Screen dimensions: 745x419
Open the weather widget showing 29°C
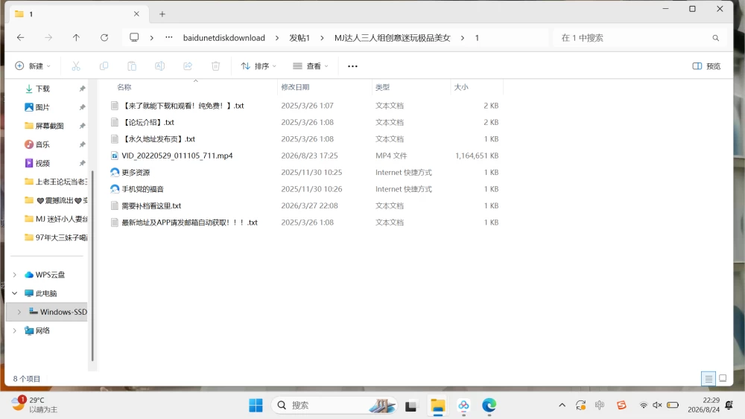coord(34,405)
